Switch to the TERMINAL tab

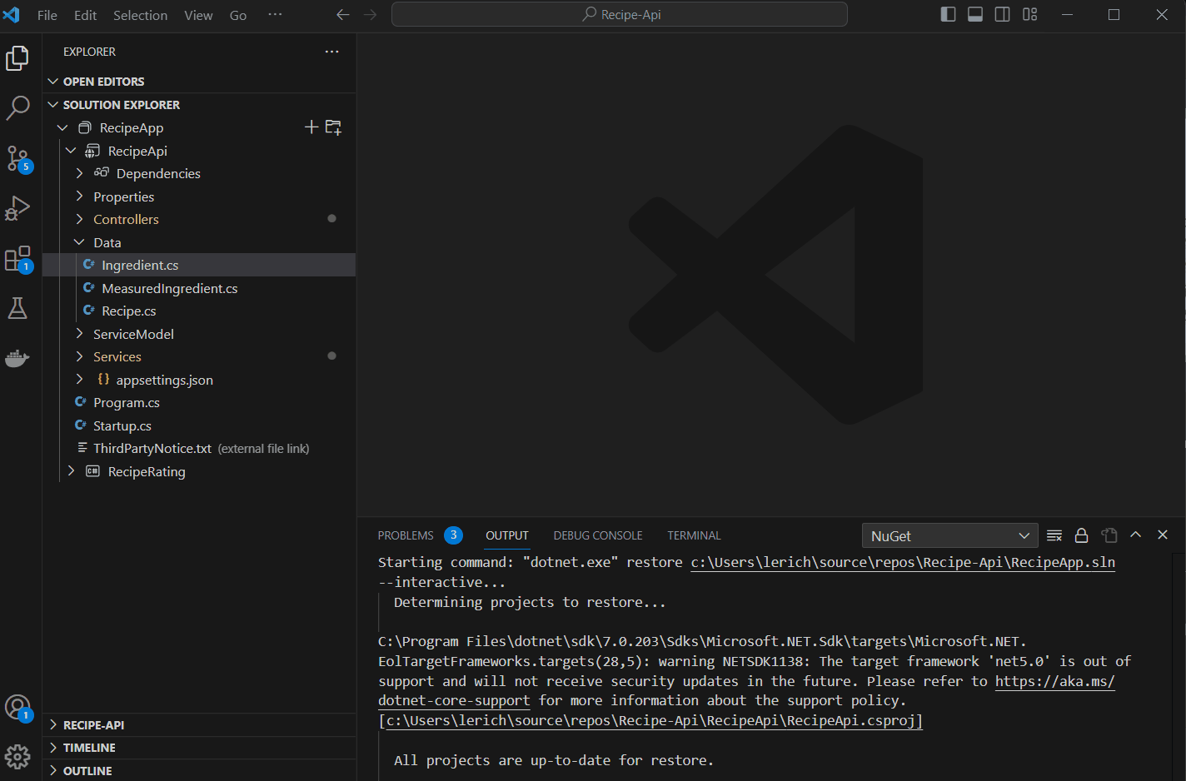click(x=693, y=535)
